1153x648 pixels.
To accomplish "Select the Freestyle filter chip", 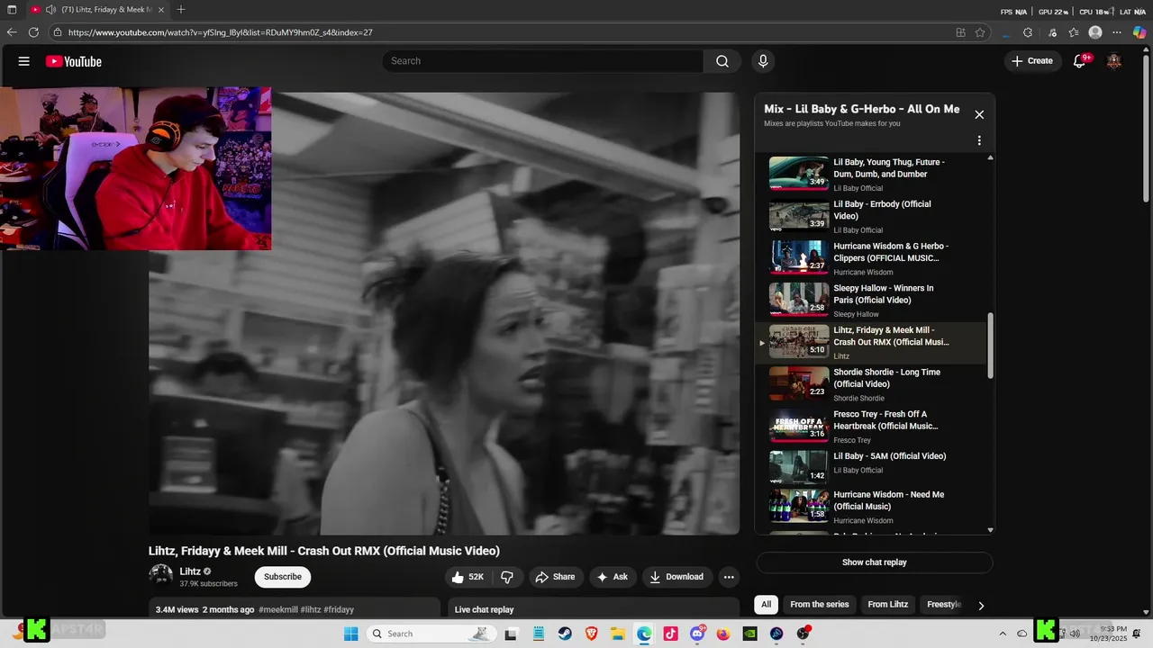I will (944, 605).
